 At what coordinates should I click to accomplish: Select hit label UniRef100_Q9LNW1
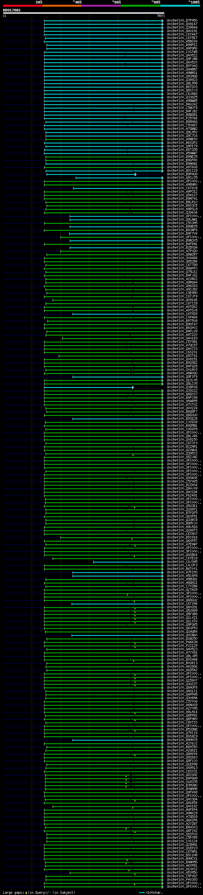[x=182, y=220]
